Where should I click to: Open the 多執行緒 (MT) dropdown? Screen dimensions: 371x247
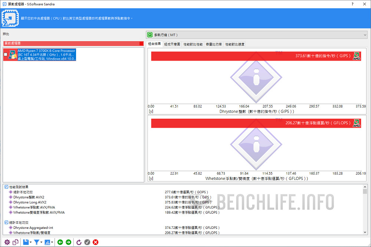[x=256, y=35]
